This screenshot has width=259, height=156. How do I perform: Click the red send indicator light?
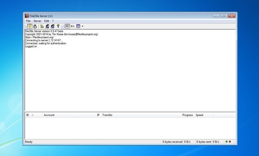230,142
